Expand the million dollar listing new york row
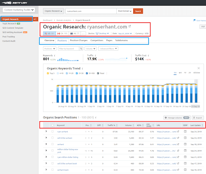 (x=46, y=151)
